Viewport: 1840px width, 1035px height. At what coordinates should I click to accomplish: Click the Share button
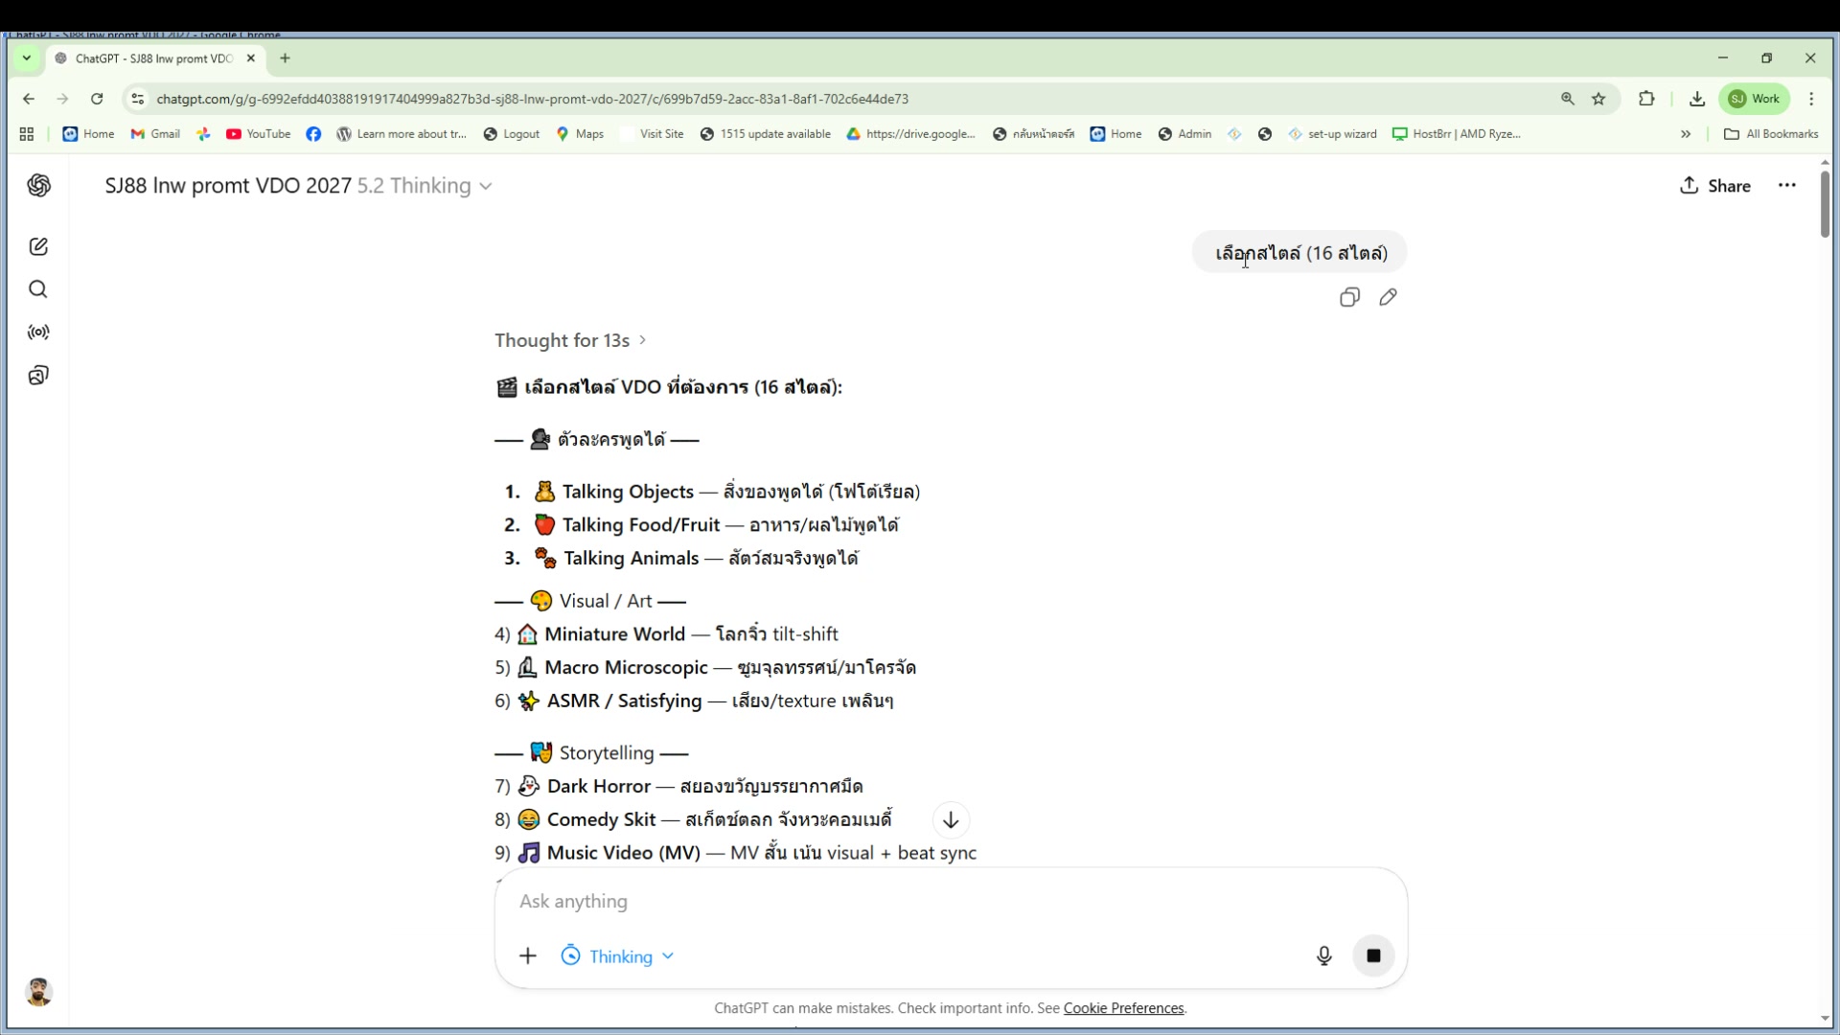[x=1714, y=186]
